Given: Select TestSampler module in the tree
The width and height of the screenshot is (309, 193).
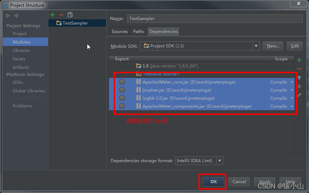Looking at the screenshot, I should click(x=77, y=23).
